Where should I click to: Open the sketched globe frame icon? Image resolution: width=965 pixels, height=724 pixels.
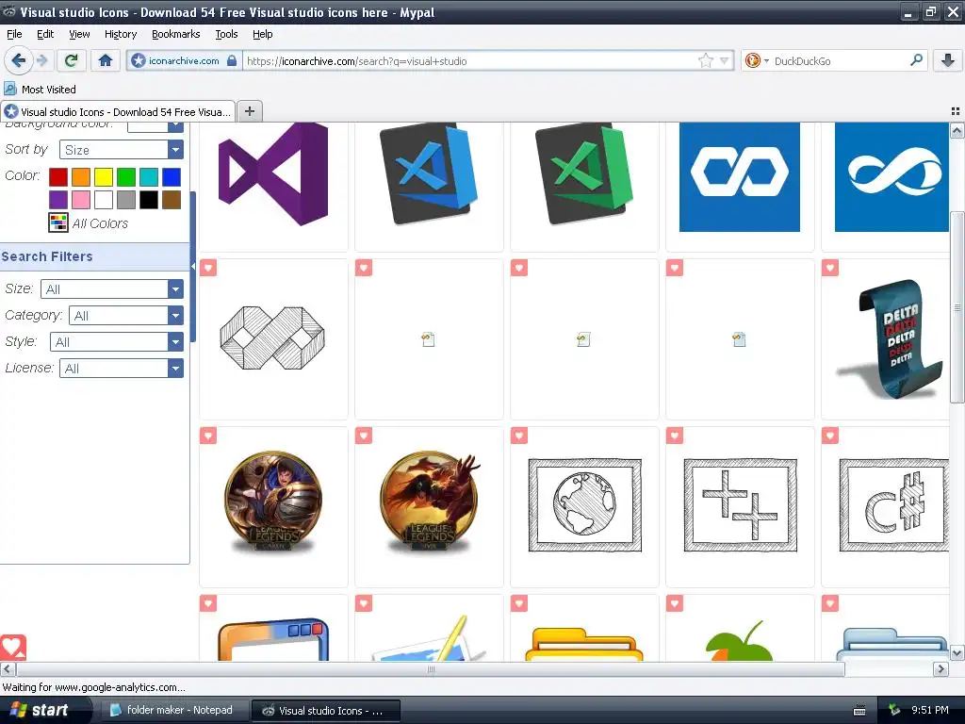(x=584, y=505)
